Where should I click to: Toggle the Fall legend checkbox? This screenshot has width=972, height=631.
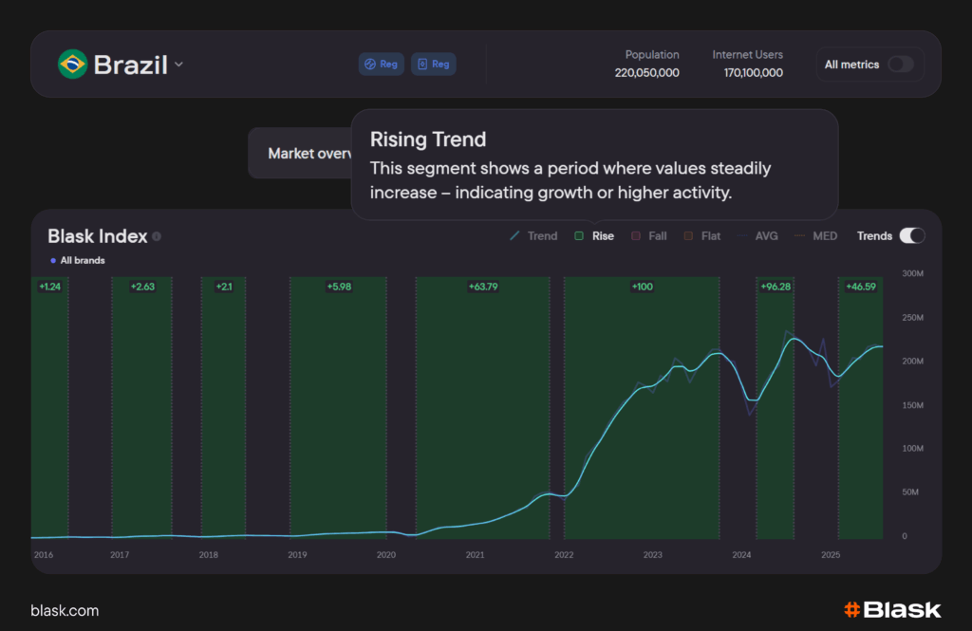click(x=636, y=236)
